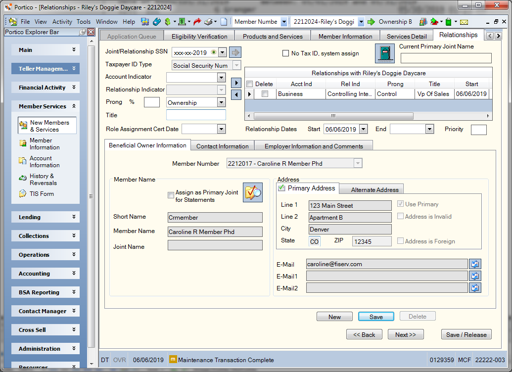The image size is (512, 372).
Task: Click the printer icon in the toolbar
Action: click(208, 22)
